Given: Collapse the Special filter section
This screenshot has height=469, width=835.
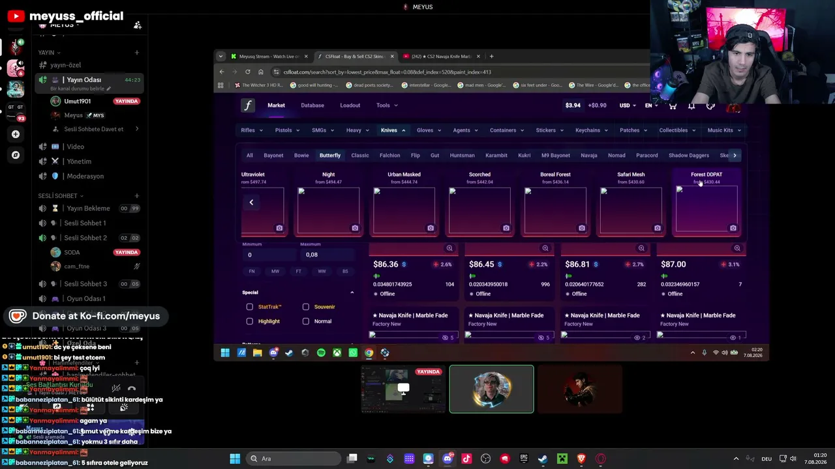Looking at the screenshot, I should pyautogui.click(x=352, y=292).
